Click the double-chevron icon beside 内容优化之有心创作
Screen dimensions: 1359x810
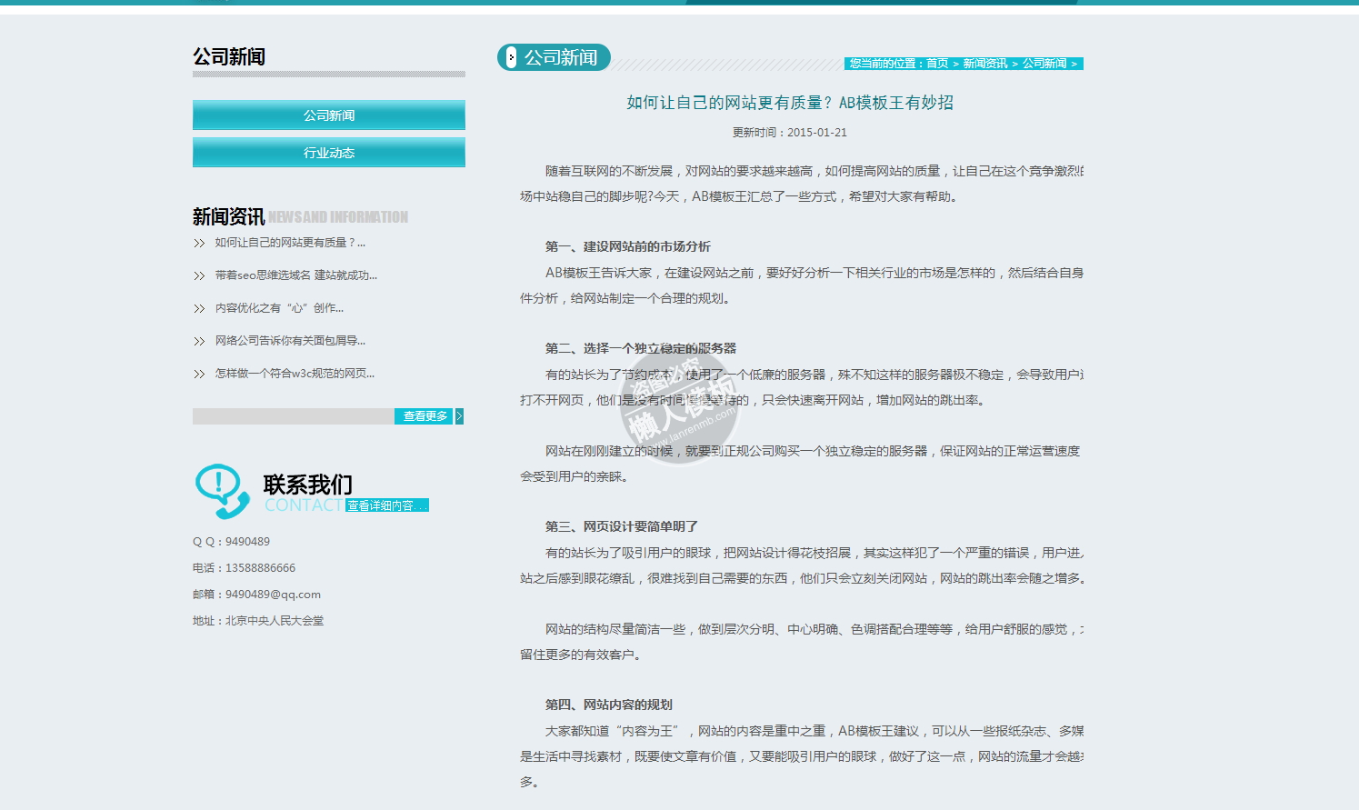(x=199, y=309)
